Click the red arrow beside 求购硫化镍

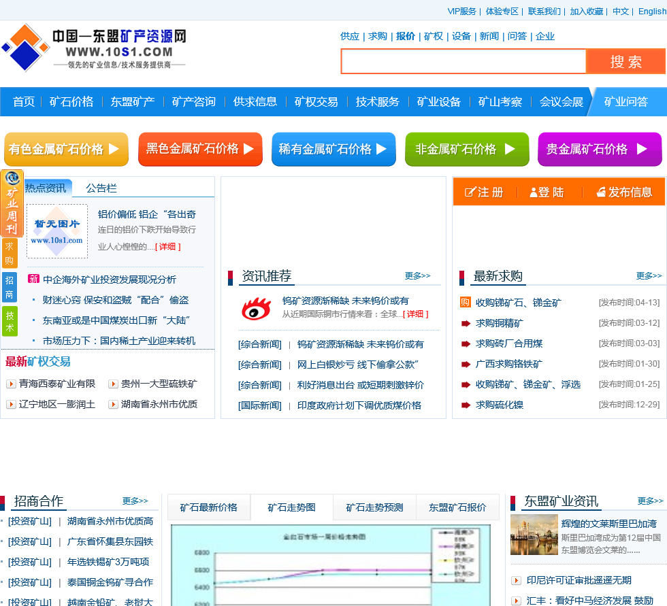(x=466, y=405)
